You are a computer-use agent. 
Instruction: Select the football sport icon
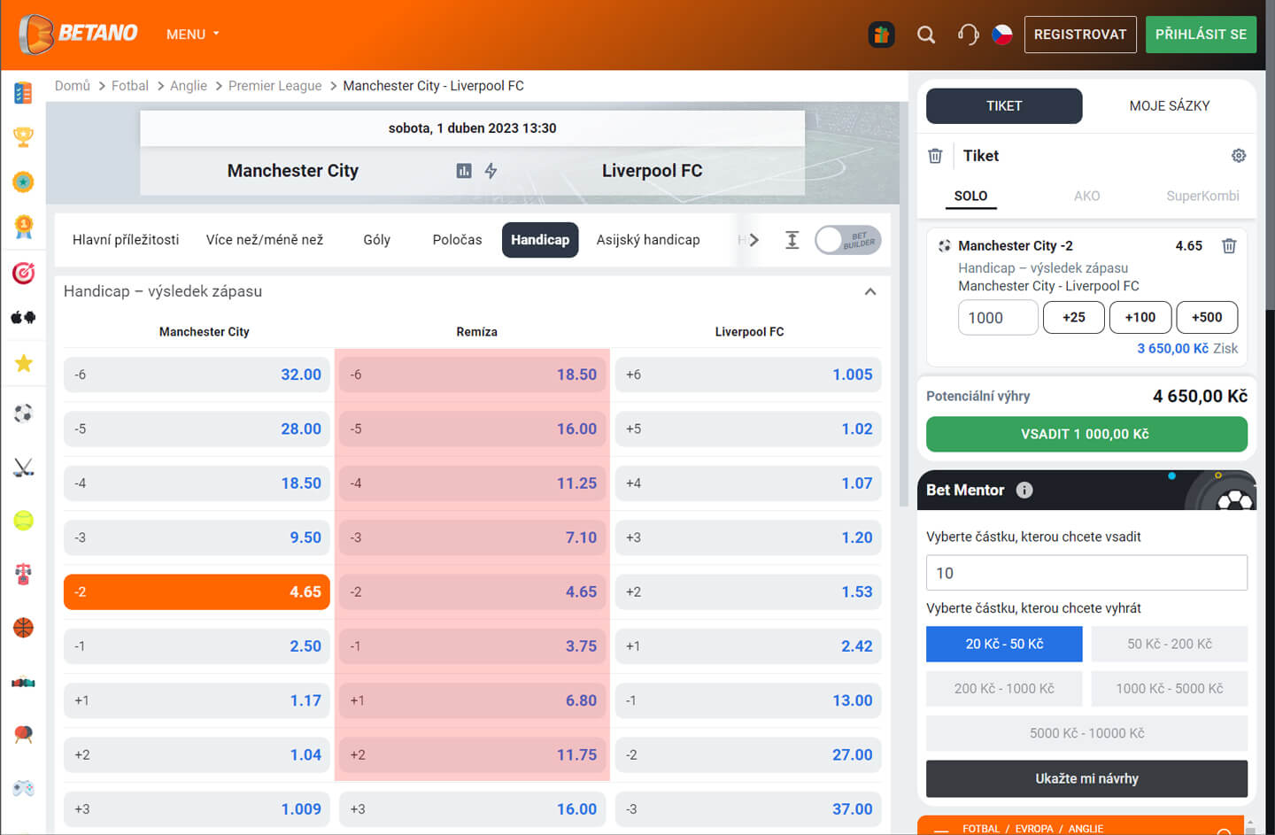23,414
